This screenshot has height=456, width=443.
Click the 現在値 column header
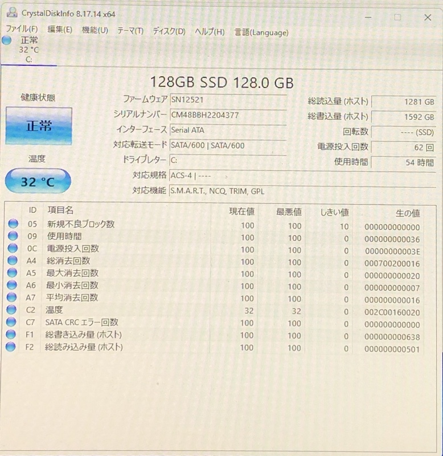point(241,211)
